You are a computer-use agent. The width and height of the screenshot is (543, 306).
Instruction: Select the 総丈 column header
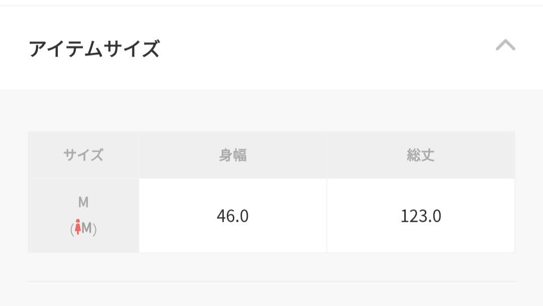pyautogui.click(x=420, y=155)
